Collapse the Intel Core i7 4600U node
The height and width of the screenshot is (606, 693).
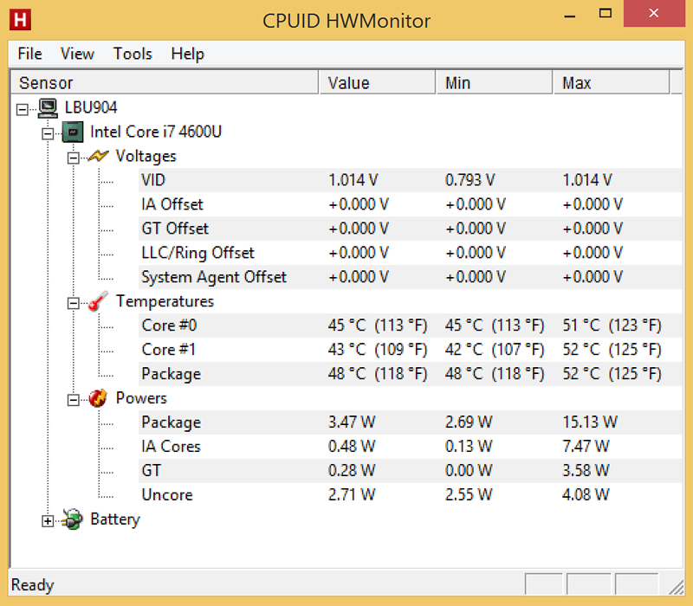48,133
